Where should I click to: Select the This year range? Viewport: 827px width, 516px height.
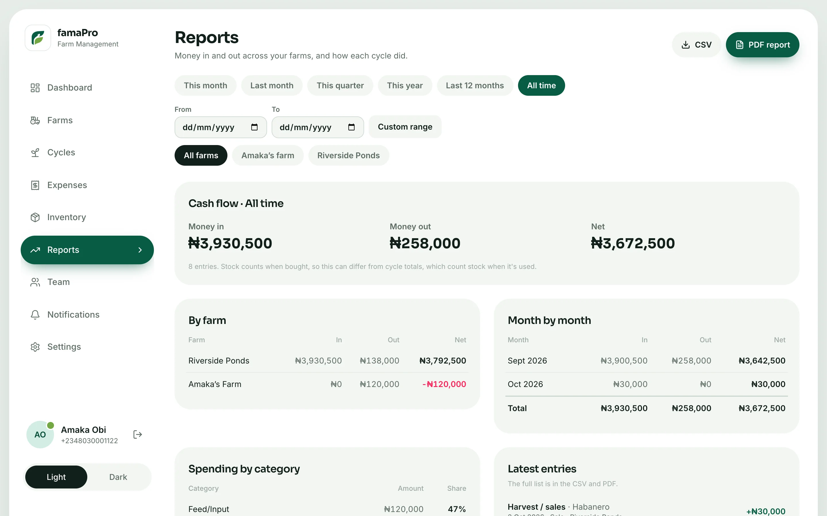pyautogui.click(x=405, y=85)
